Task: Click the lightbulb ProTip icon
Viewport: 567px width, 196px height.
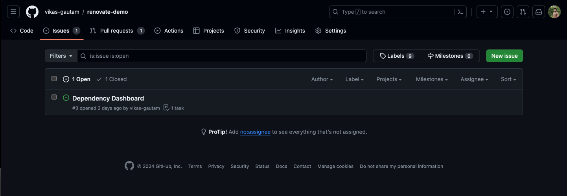Action: tap(204, 132)
